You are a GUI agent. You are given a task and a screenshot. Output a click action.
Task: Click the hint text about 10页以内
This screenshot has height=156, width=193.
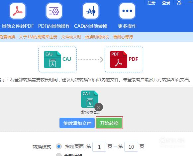(96, 80)
